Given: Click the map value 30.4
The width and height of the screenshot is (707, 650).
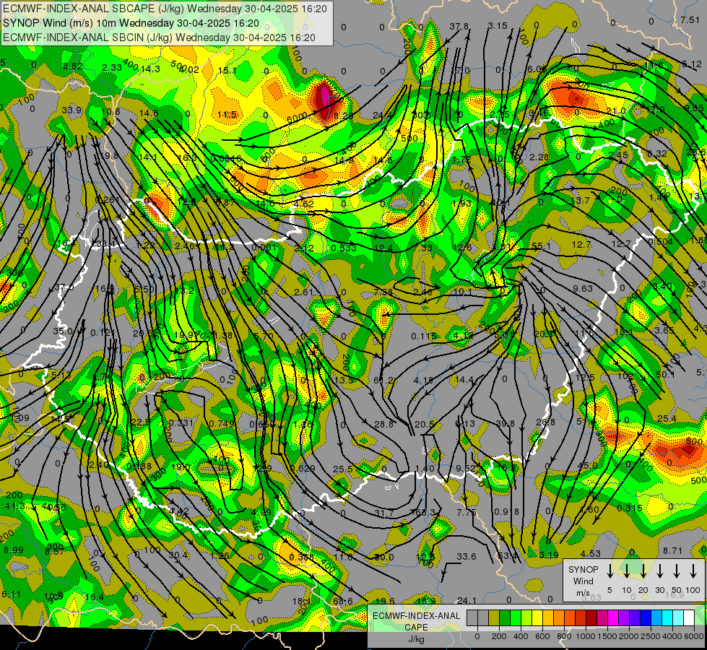Looking at the screenshot, I should [178, 555].
